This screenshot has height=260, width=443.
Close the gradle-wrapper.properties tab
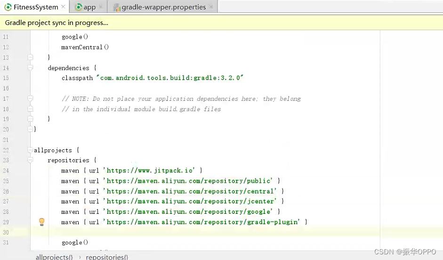(x=211, y=7)
